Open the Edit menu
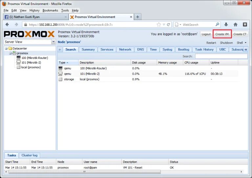252x178 pixels. pos(14,10)
